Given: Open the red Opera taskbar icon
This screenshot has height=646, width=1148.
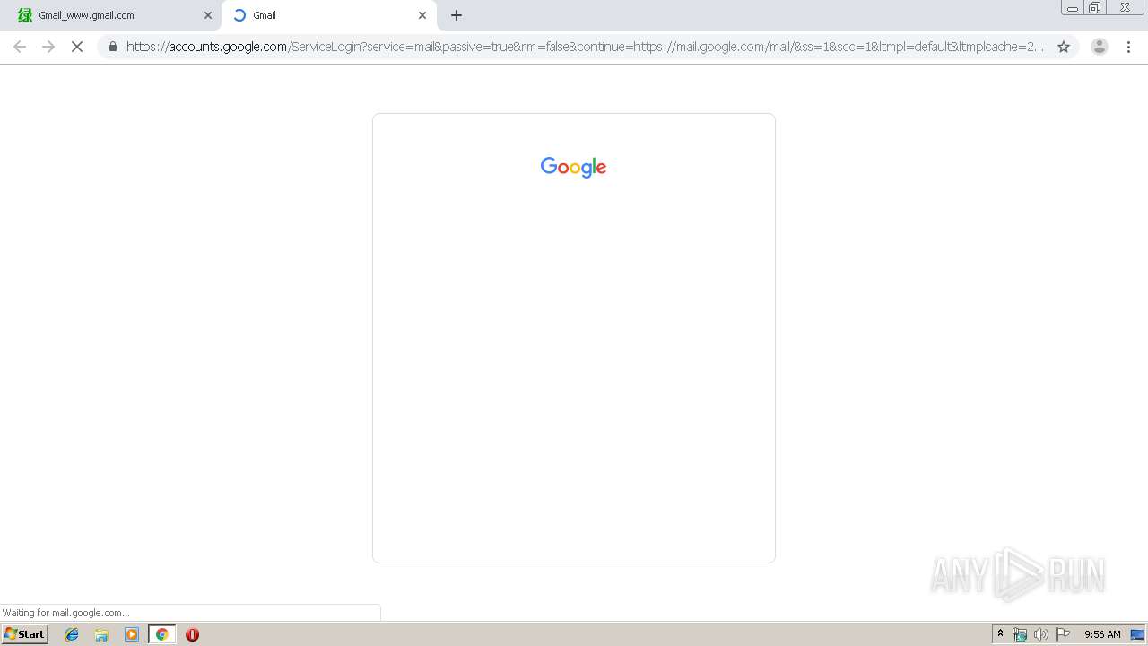Looking at the screenshot, I should point(192,634).
